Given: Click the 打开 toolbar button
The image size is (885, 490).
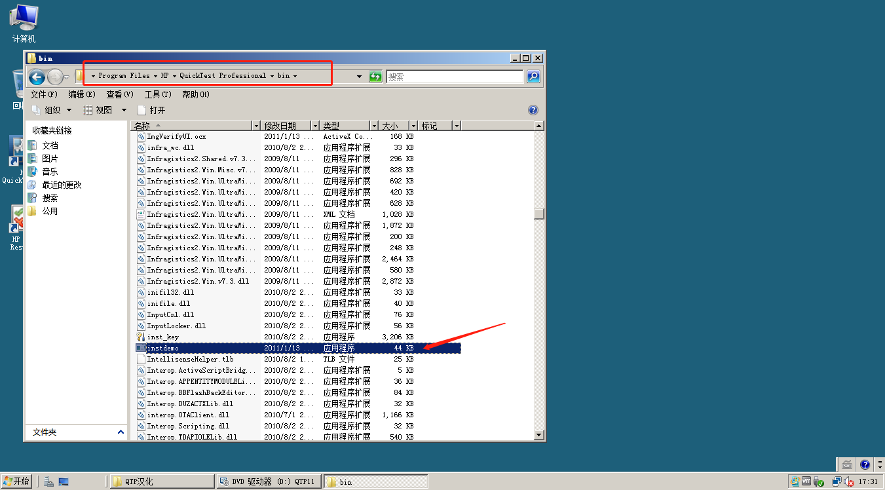Looking at the screenshot, I should 151,110.
